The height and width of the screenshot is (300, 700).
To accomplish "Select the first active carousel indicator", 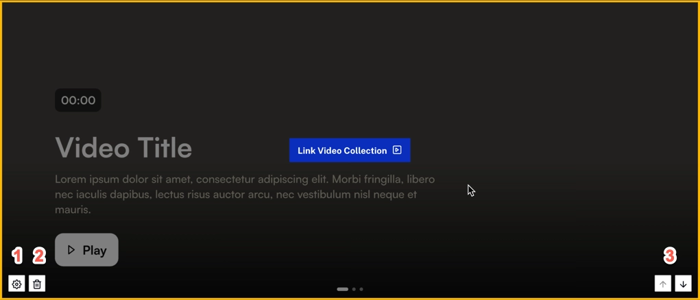I will coord(342,289).
